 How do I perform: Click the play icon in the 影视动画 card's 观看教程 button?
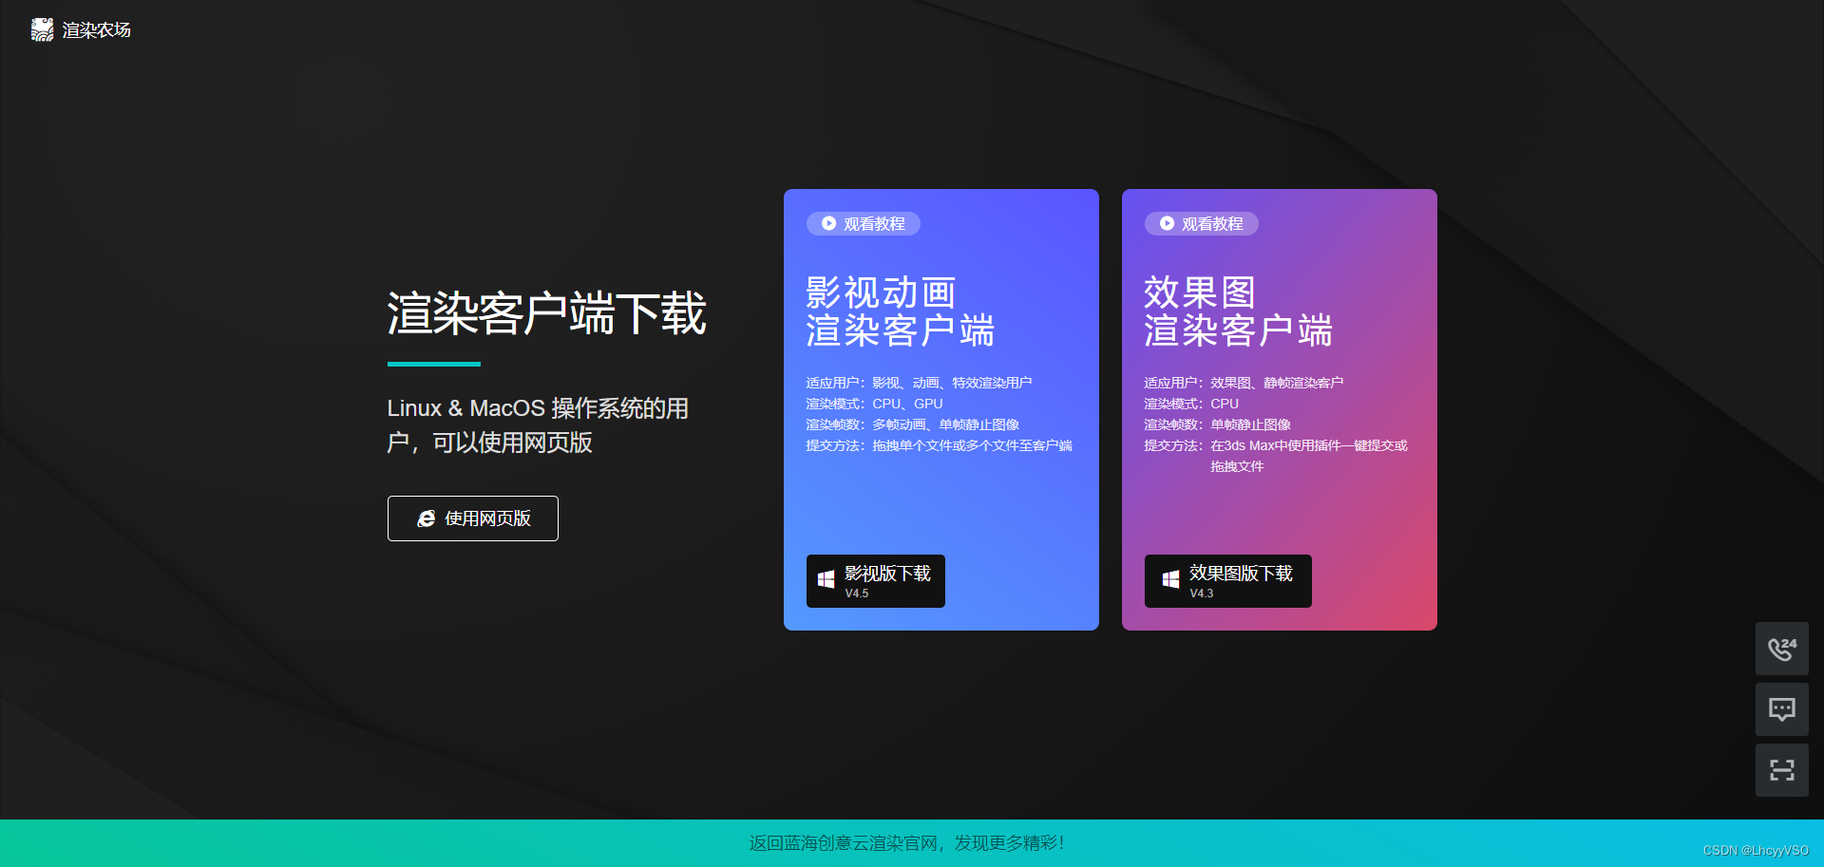pos(828,223)
